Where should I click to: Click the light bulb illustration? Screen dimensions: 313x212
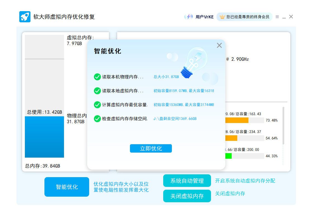pos(193,62)
